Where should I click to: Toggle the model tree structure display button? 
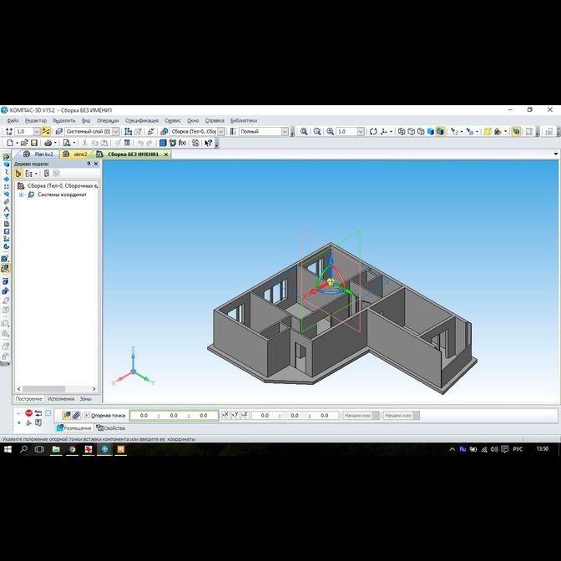[18, 174]
